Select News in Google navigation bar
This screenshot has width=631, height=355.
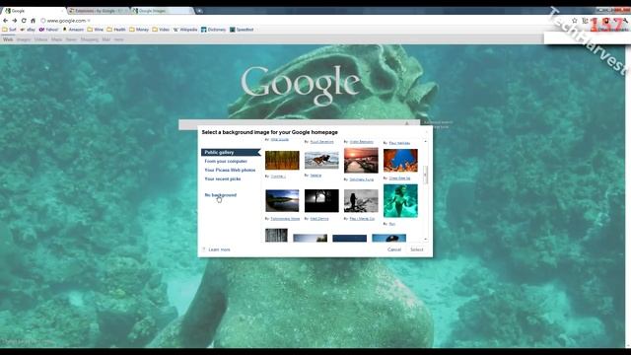pos(71,39)
